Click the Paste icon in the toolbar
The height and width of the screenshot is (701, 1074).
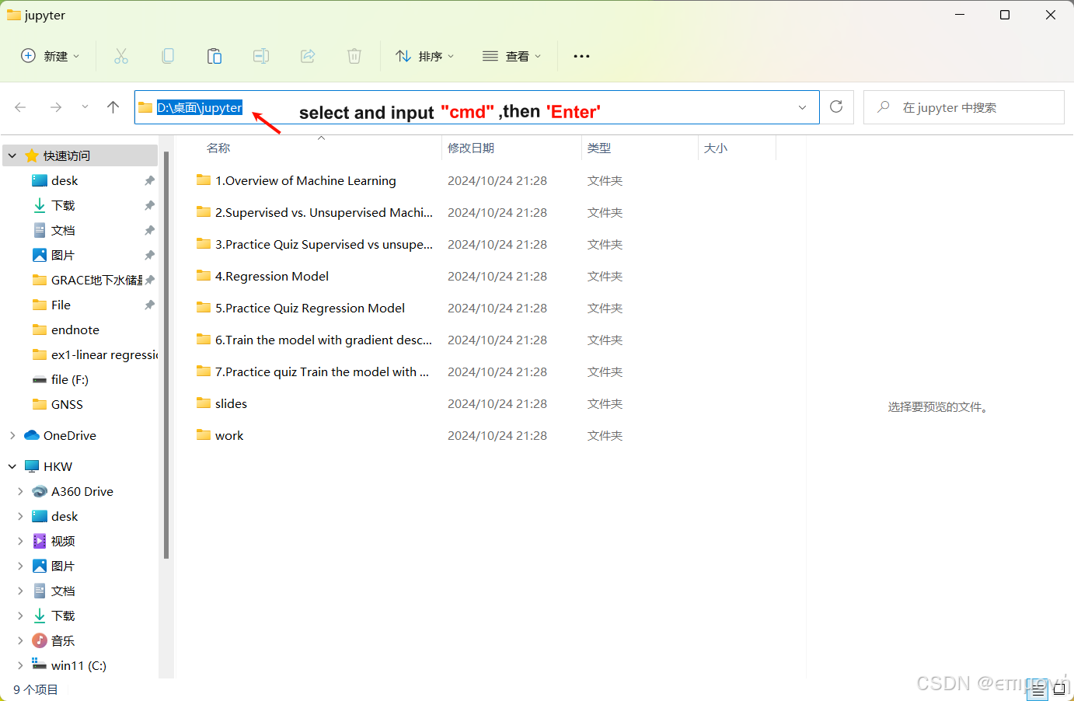(214, 55)
